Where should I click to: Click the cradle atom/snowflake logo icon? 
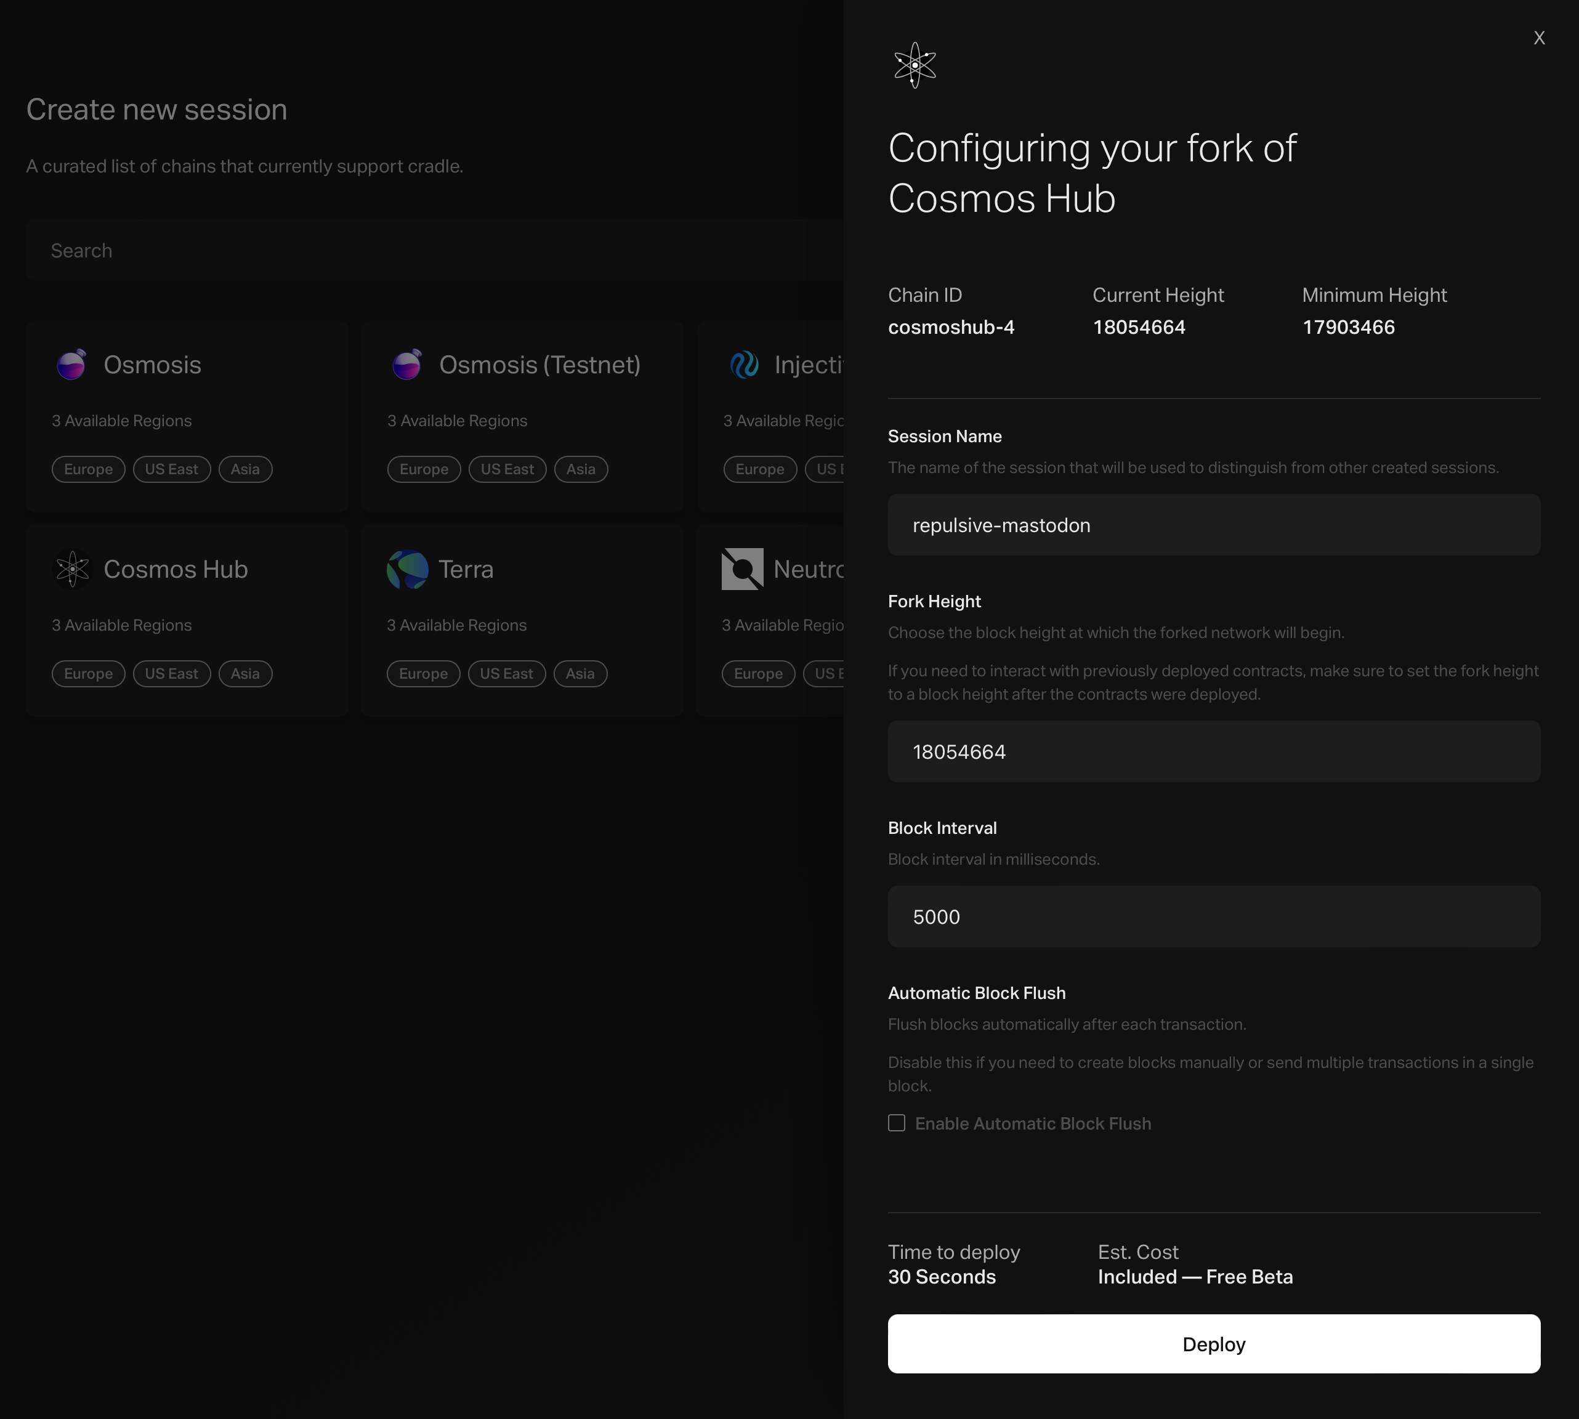[x=915, y=63]
